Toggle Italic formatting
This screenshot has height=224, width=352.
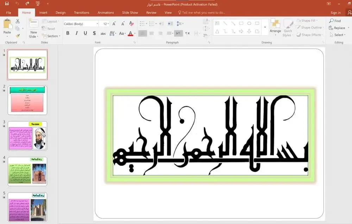[76, 33]
